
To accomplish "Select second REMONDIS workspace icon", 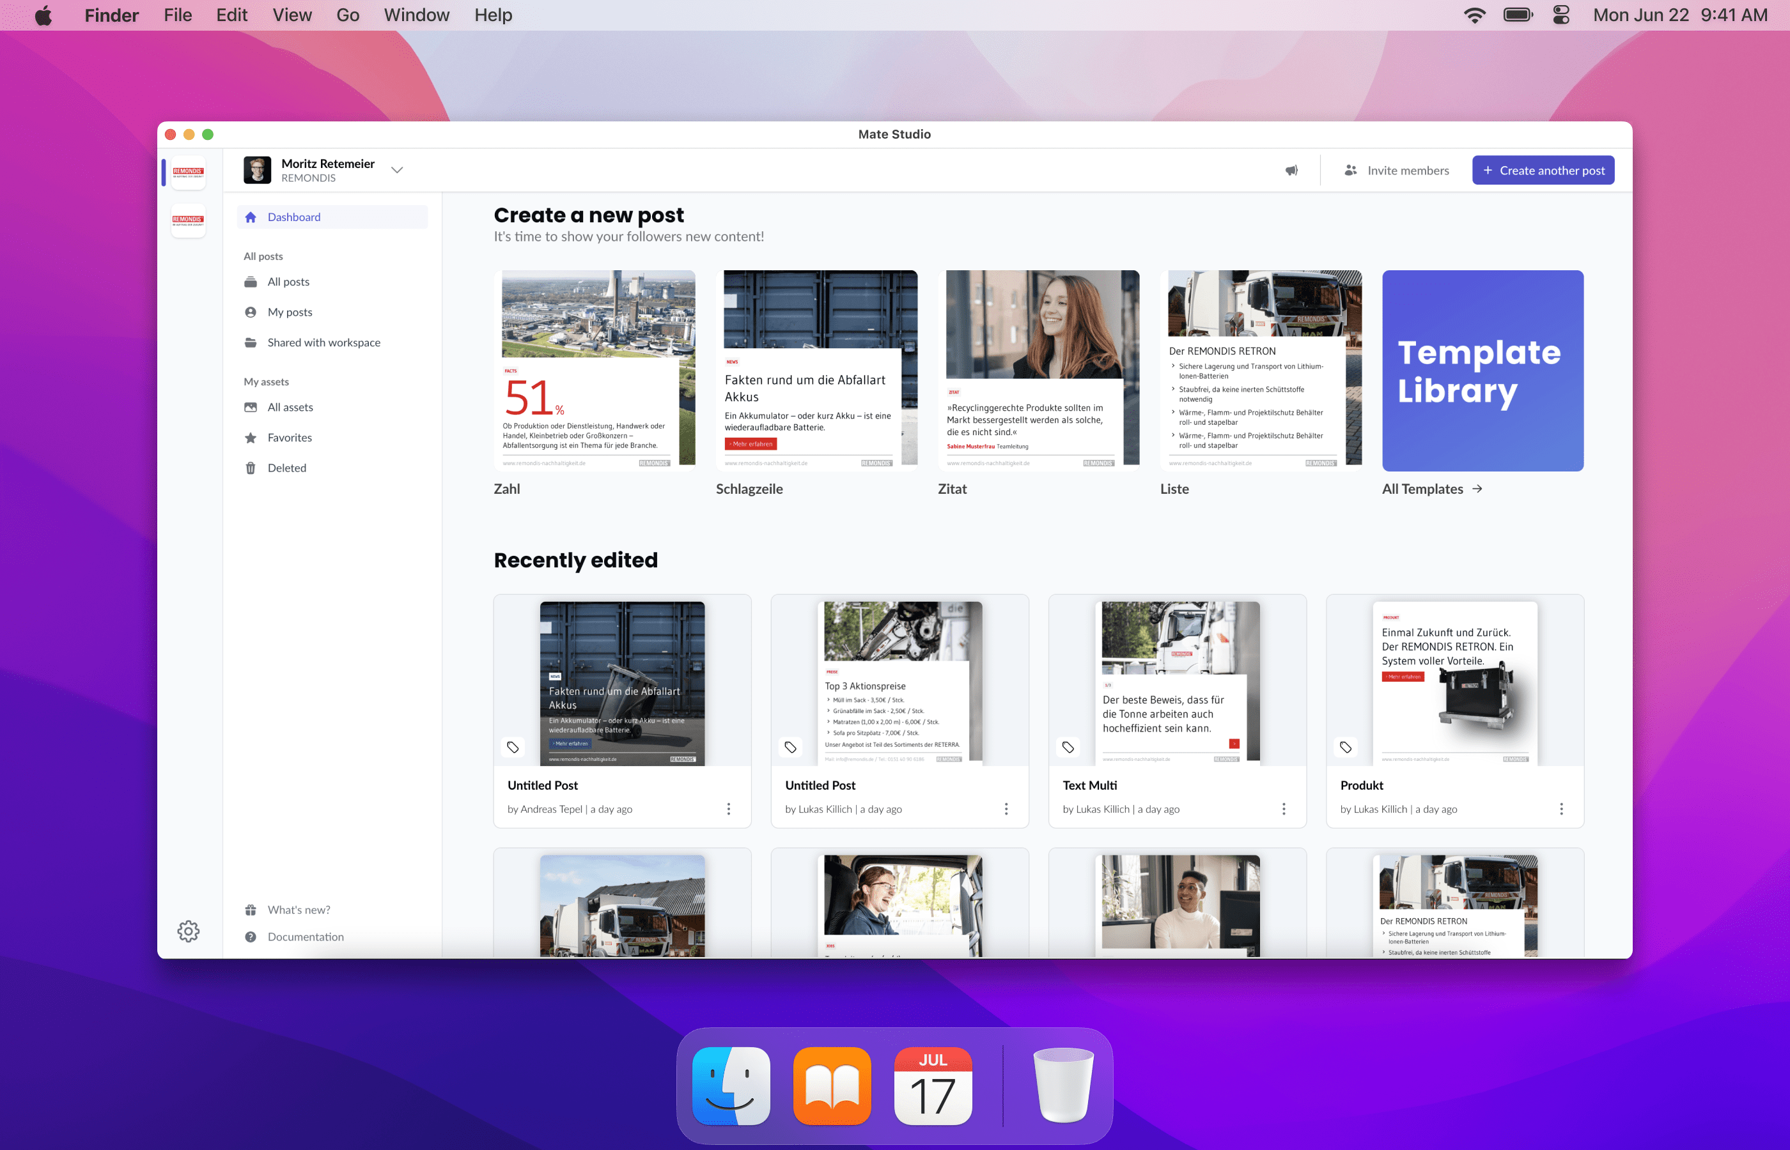I will coord(188,220).
